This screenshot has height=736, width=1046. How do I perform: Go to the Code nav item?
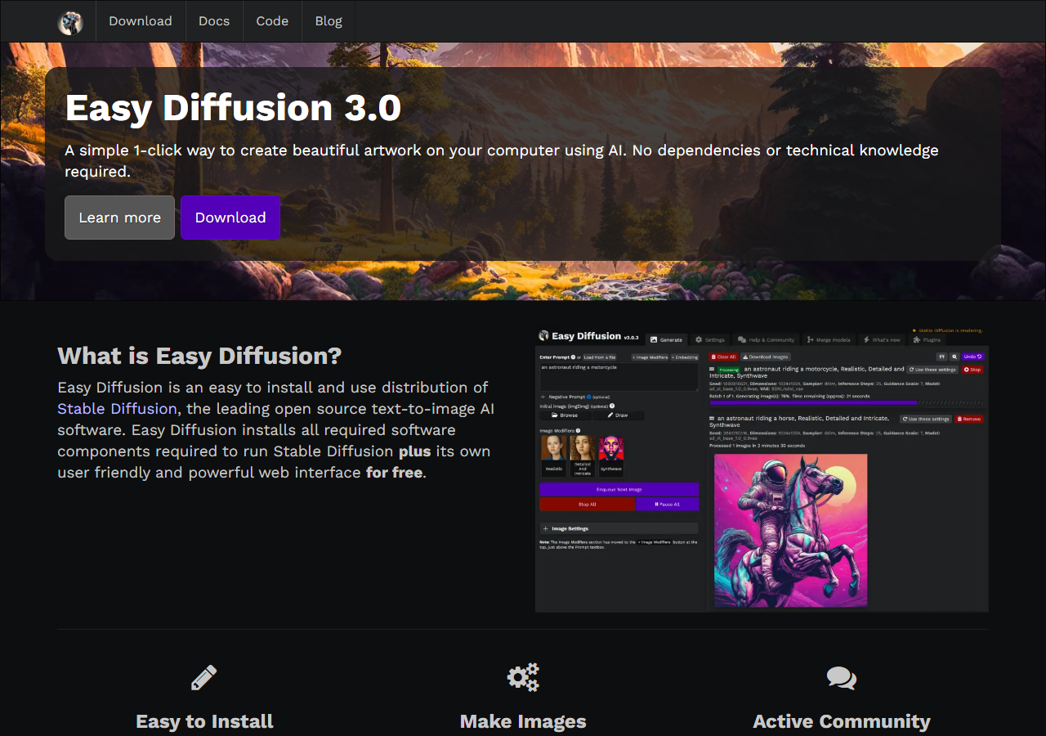[272, 21]
